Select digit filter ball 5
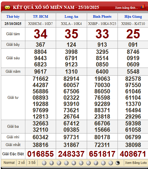148x169 pixels. tap(81, 163)
